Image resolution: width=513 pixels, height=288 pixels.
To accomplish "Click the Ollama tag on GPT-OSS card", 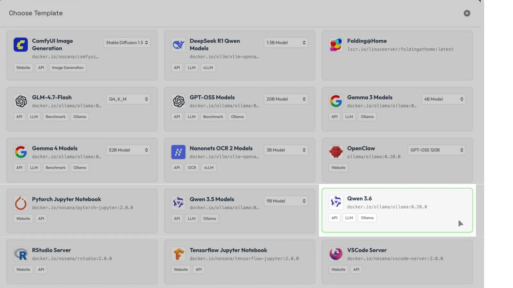I will coord(237,117).
